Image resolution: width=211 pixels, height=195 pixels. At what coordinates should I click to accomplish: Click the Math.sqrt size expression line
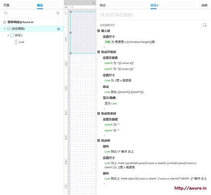(151, 165)
